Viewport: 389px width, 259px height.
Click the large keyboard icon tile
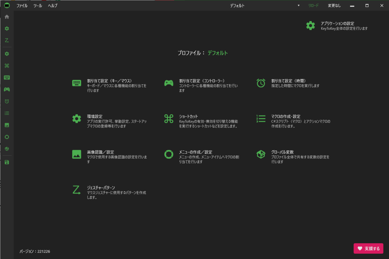(x=77, y=83)
